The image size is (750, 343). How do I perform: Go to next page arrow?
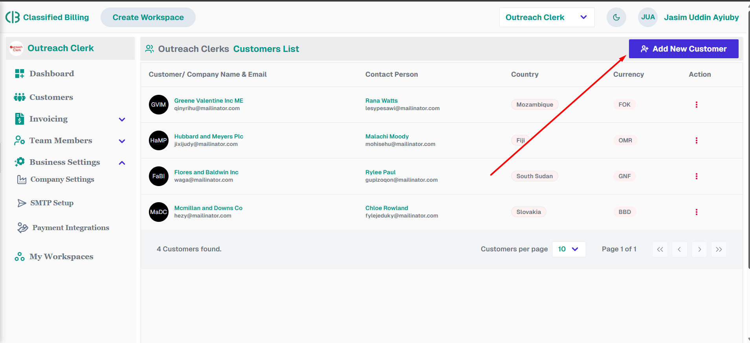[699, 249]
